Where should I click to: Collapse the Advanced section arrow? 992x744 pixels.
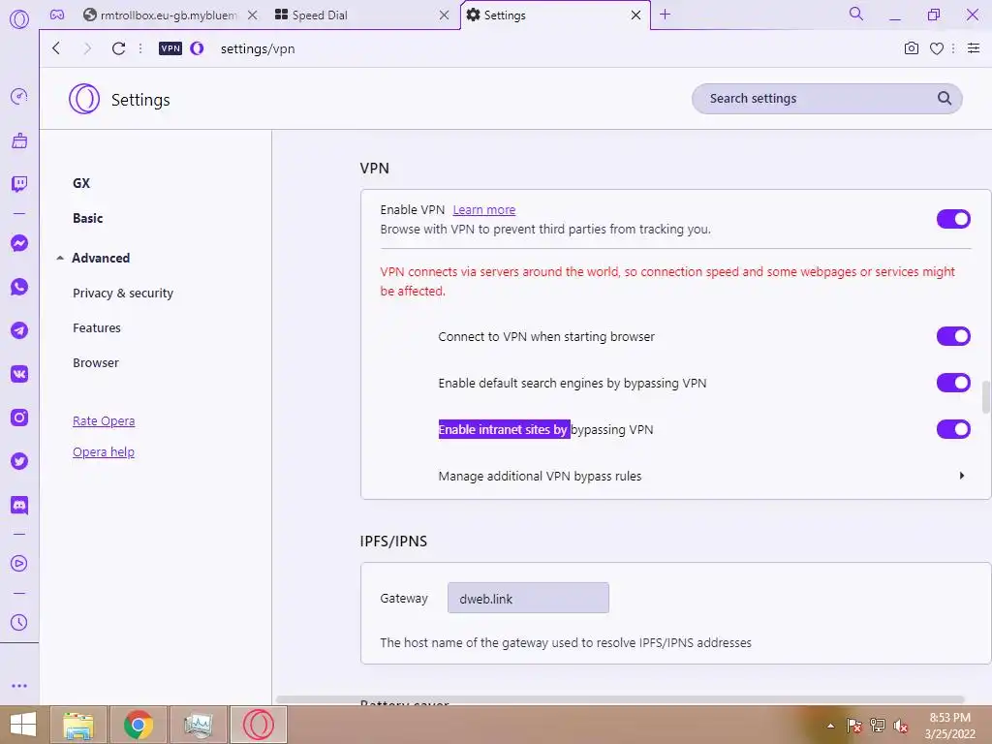point(60,258)
